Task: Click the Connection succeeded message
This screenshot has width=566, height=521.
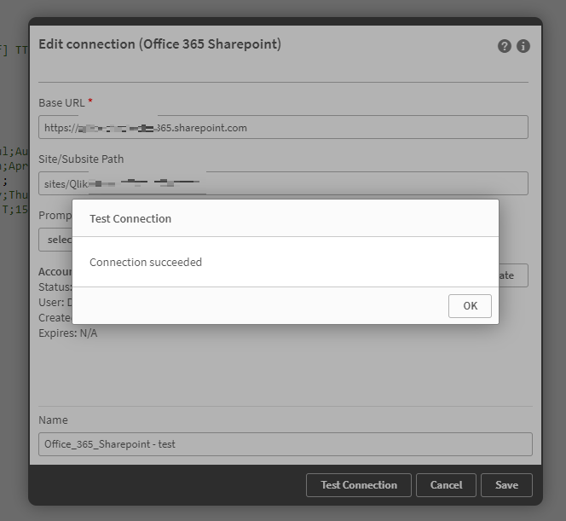Action: tap(146, 262)
